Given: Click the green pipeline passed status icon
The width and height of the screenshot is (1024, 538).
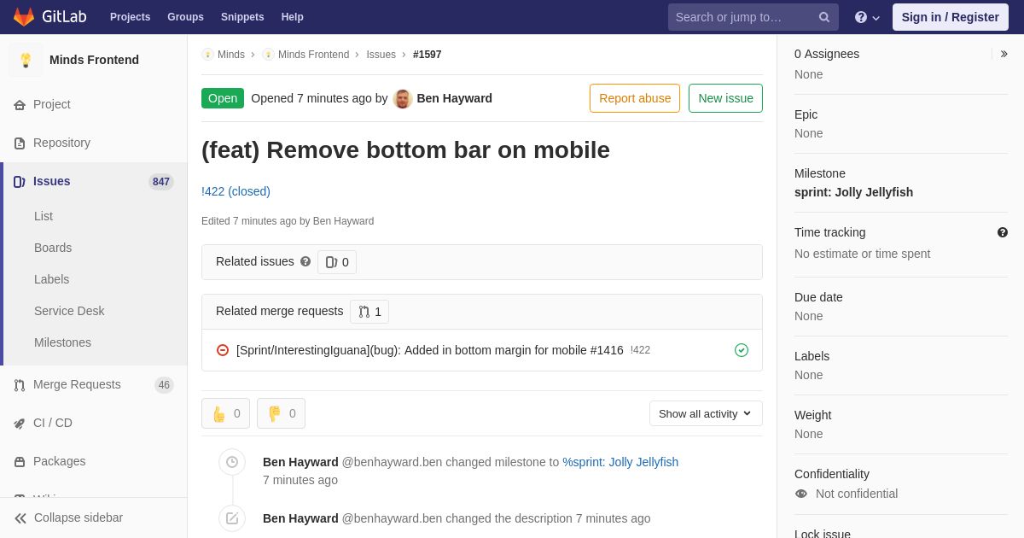Looking at the screenshot, I should tap(742, 350).
